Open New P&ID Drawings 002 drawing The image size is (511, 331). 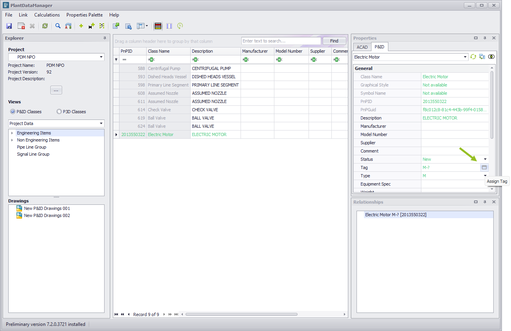(47, 215)
